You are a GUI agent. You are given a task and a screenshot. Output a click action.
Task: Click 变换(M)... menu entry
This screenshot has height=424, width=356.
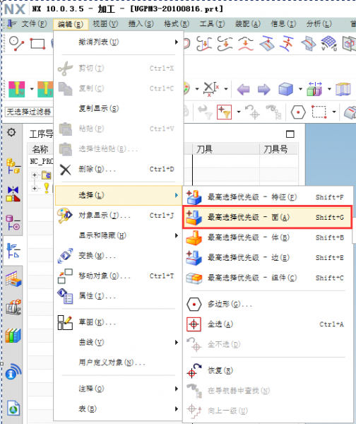tap(119, 256)
